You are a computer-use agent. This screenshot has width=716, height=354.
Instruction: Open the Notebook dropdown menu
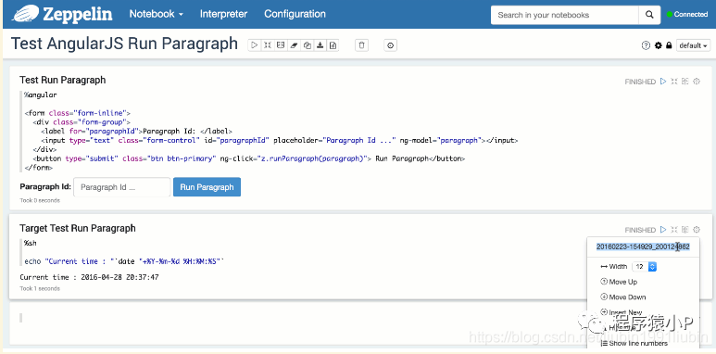(157, 14)
